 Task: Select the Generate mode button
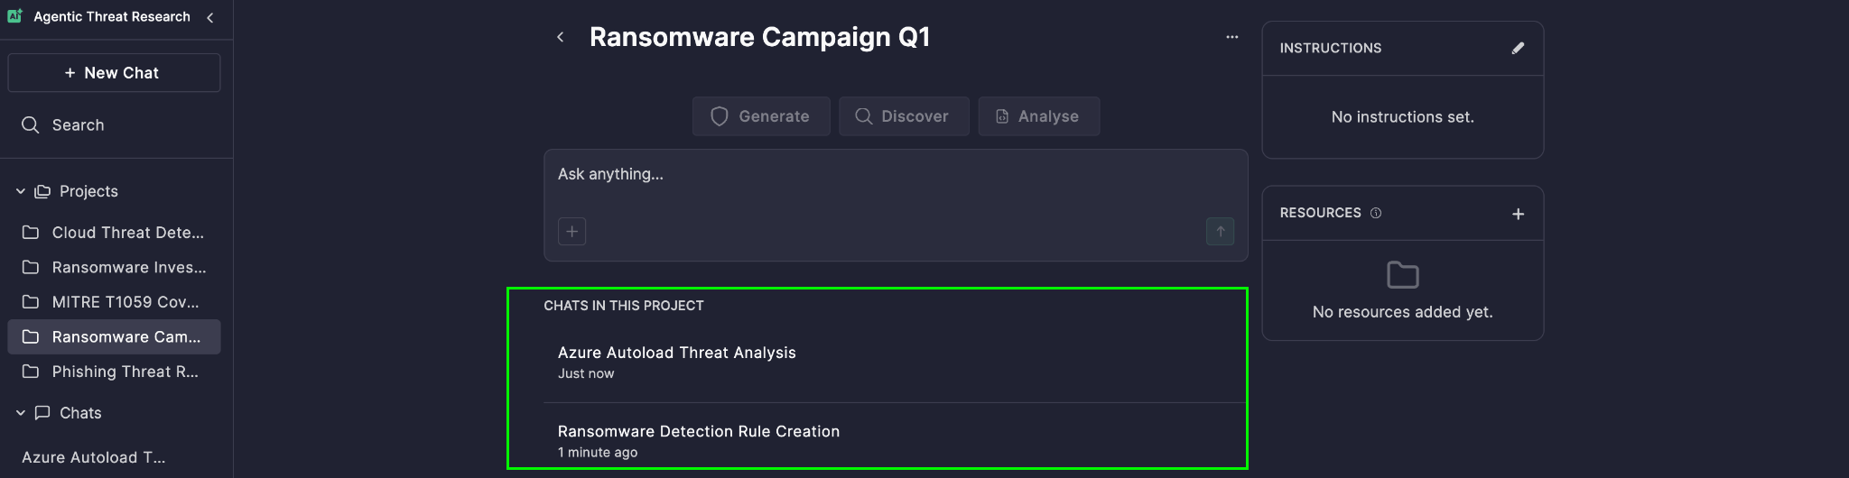(x=761, y=116)
